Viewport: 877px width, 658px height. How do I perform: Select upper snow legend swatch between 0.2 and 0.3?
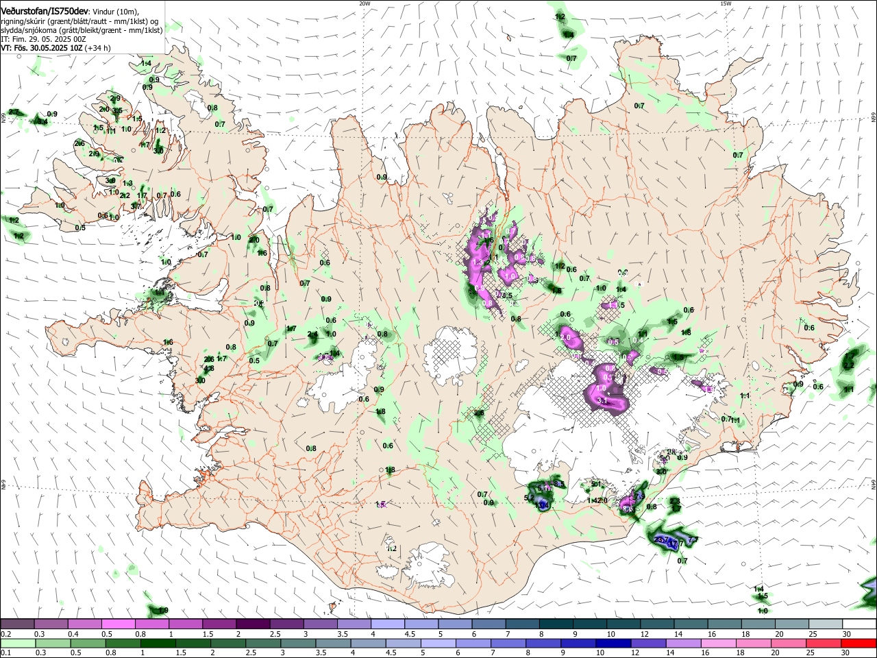18,624
